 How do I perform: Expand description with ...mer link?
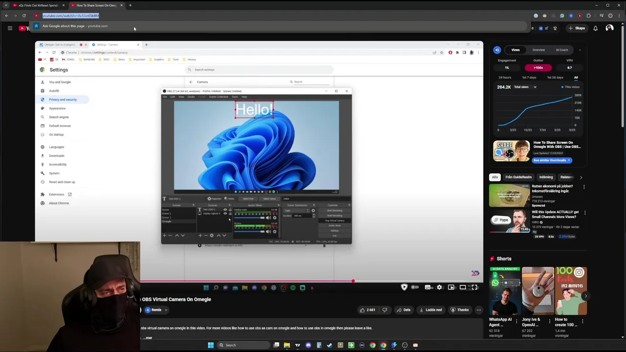(147, 338)
